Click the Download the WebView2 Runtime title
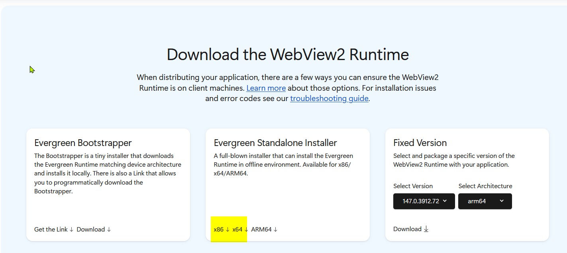The width and height of the screenshot is (567, 253). pyautogui.click(x=288, y=54)
